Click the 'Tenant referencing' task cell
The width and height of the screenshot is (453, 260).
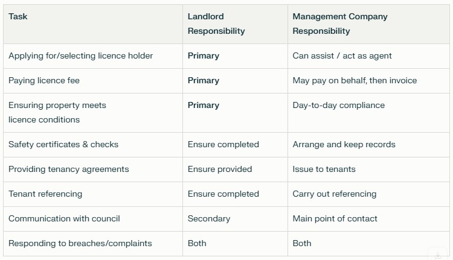[x=45, y=194]
